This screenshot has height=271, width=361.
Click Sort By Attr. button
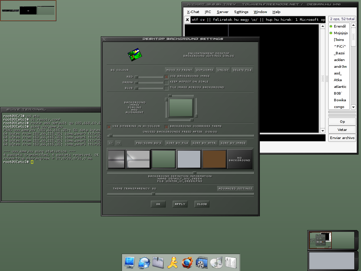[x=204, y=143]
